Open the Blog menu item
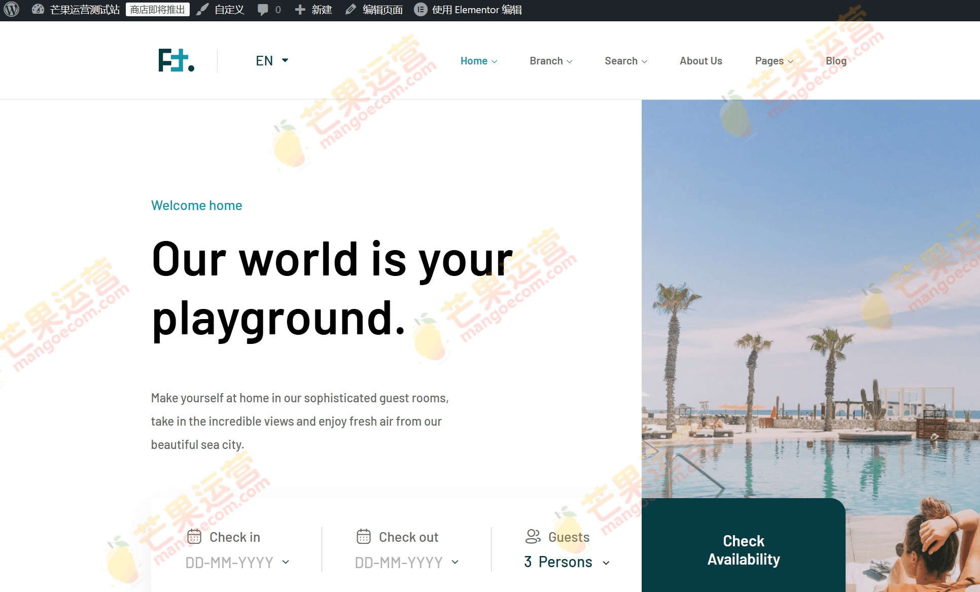 (835, 60)
